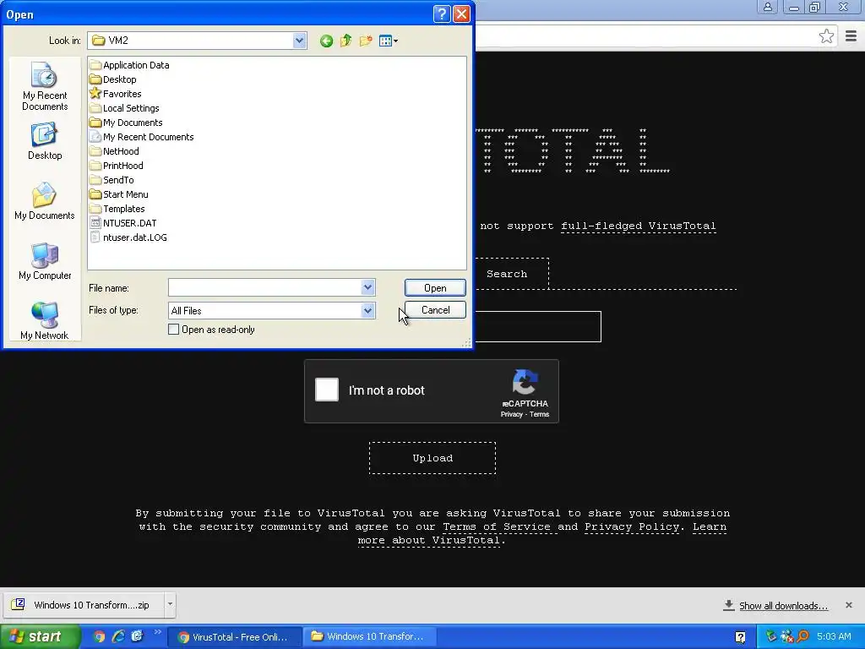Select the PrintHood folder

(117, 166)
